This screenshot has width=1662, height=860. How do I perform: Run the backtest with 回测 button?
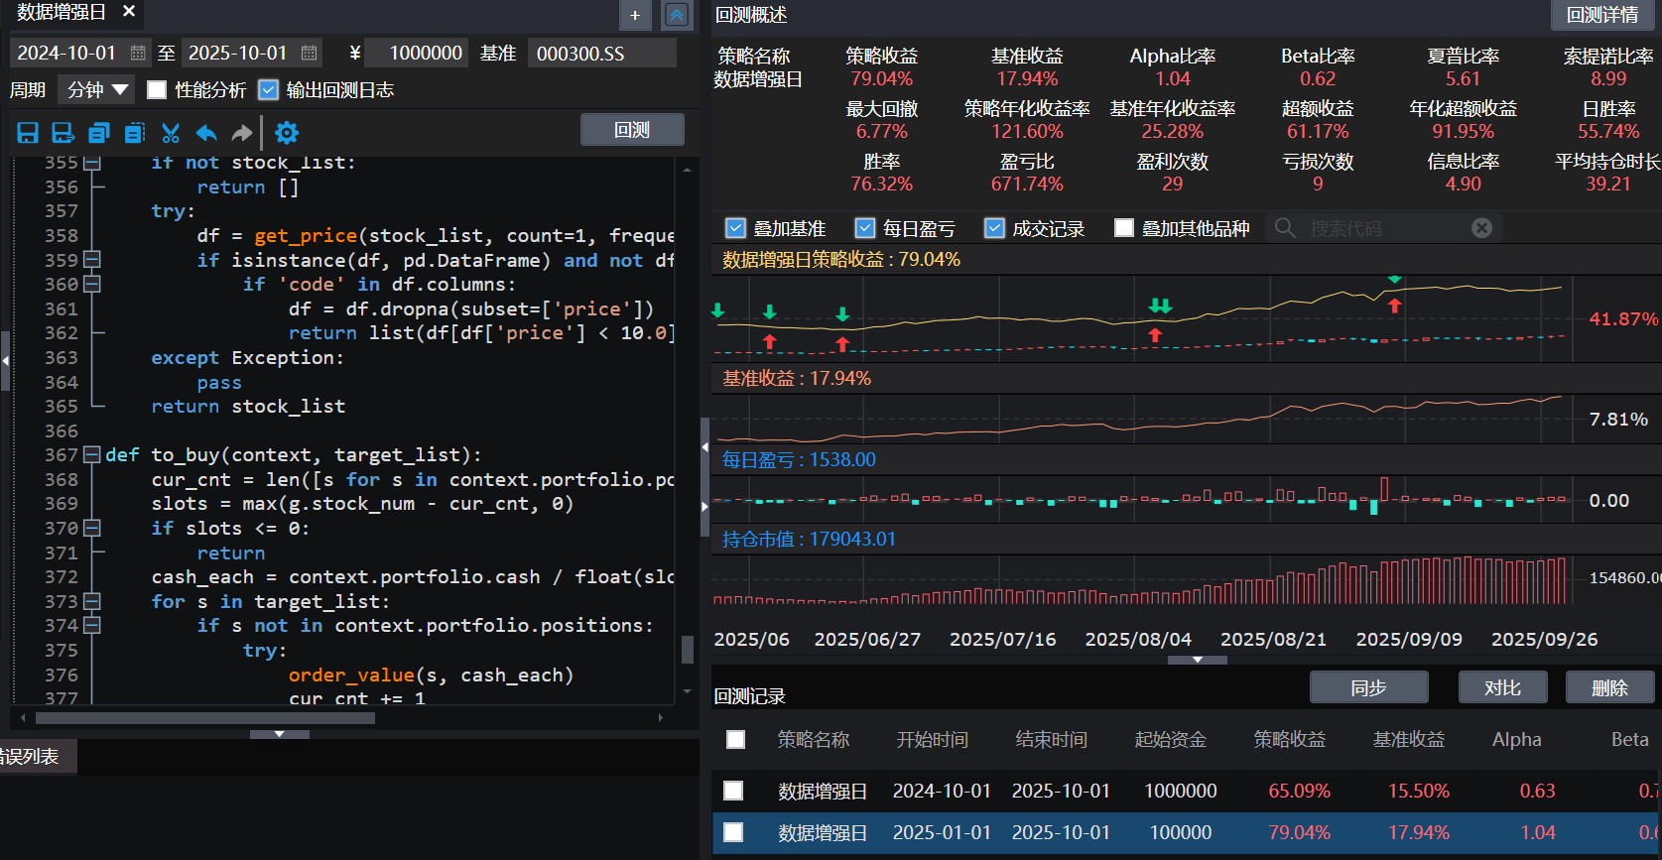(x=632, y=130)
